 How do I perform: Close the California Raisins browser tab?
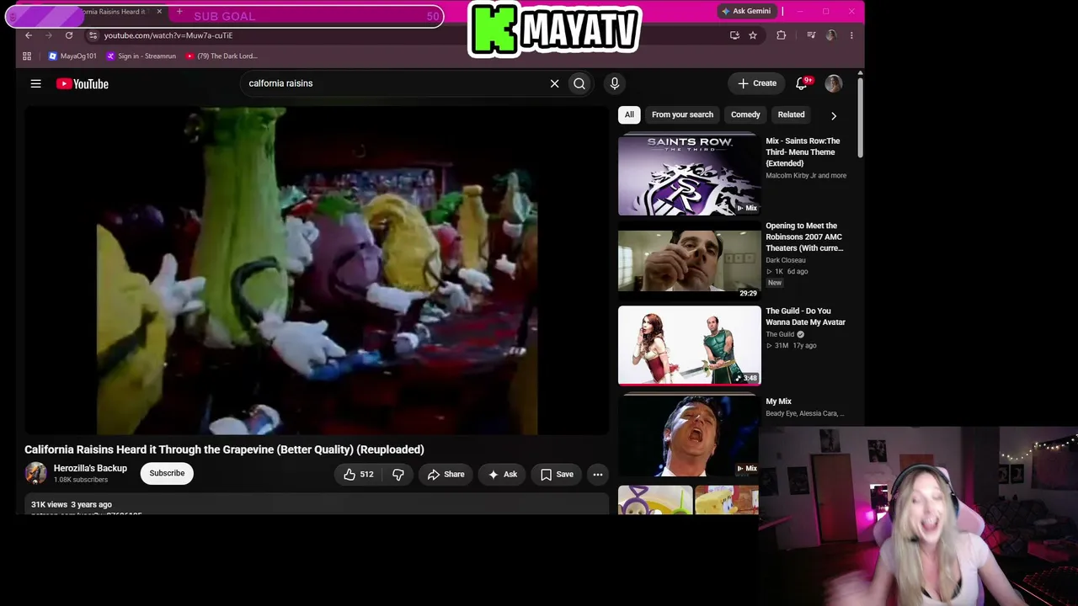159,12
